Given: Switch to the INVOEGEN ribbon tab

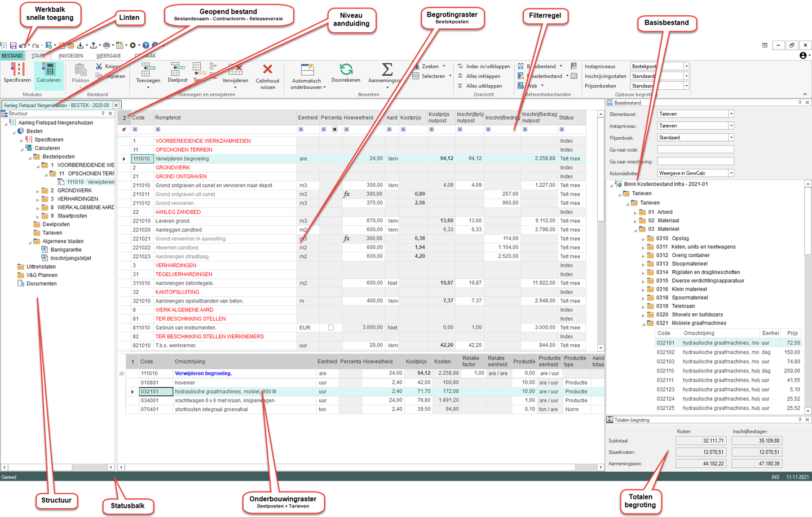Looking at the screenshot, I should 71,56.
